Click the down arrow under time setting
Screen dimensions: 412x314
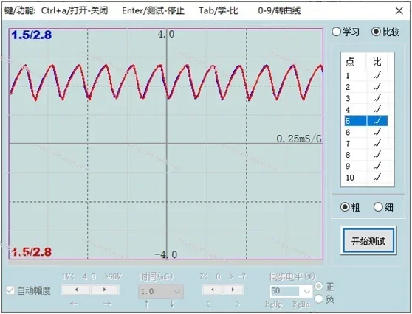pos(172,304)
